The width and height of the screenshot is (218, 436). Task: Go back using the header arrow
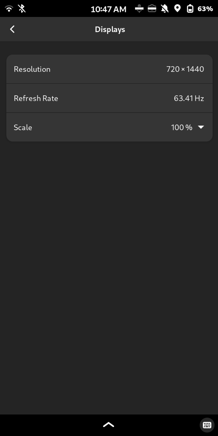point(12,29)
